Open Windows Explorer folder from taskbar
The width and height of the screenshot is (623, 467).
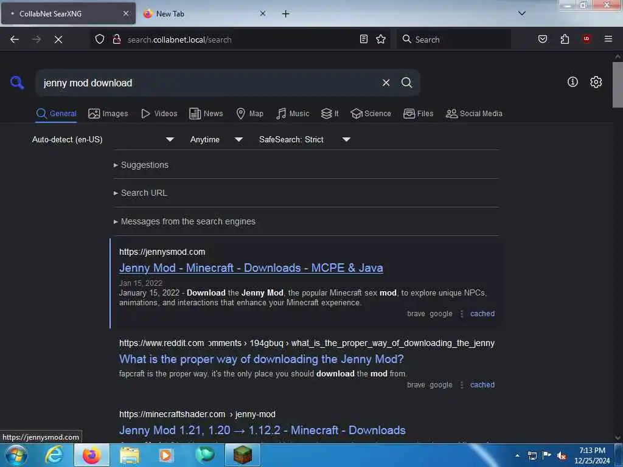pos(129,455)
